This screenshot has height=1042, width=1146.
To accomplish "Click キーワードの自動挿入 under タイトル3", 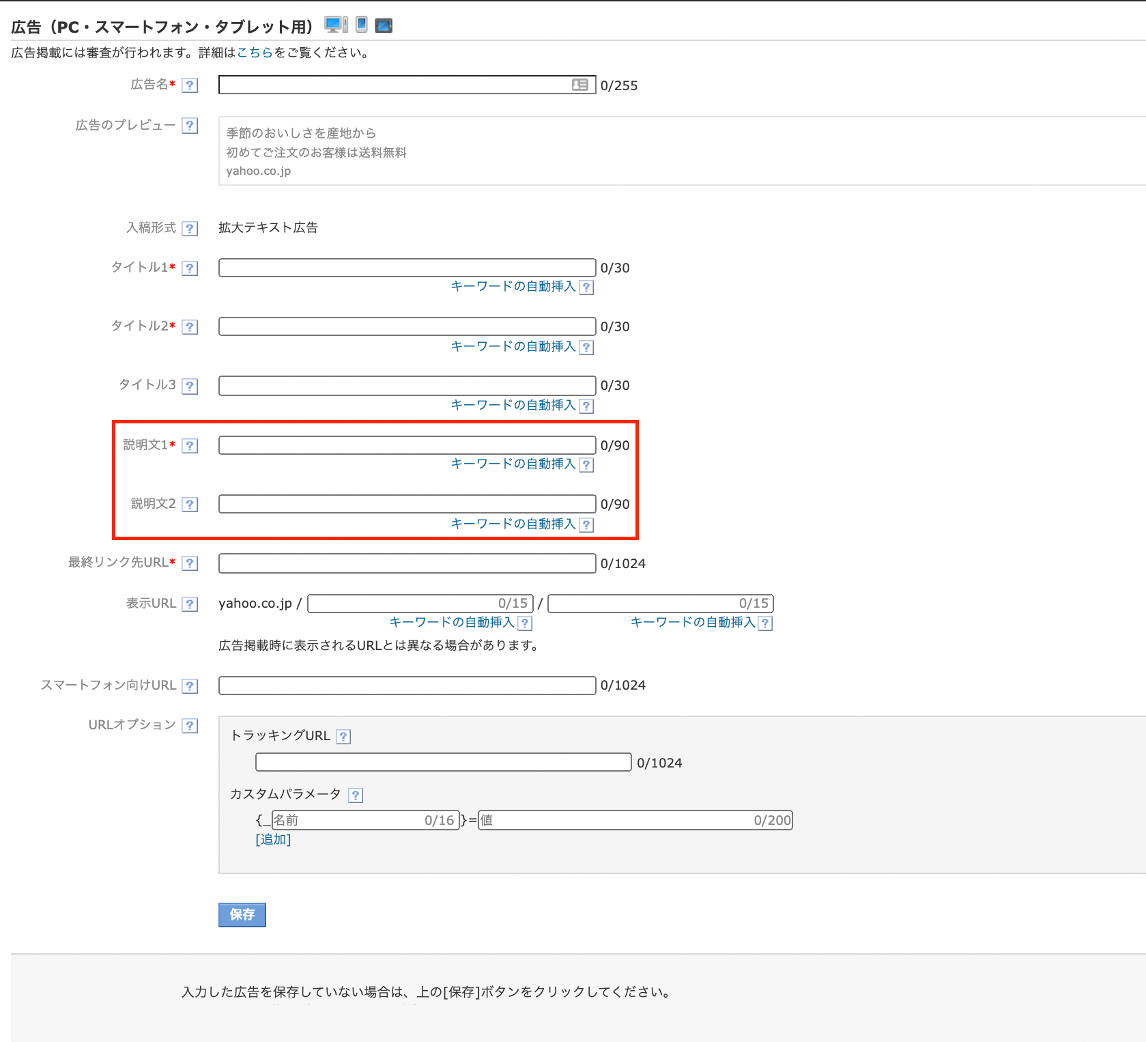I will pyautogui.click(x=513, y=405).
